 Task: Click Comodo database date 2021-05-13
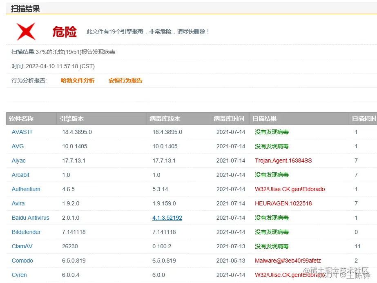[231, 261]
